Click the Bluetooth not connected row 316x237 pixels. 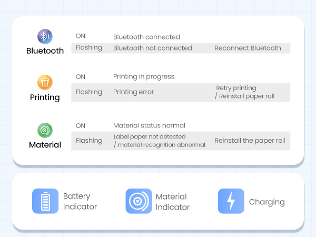(x=181, y=48)
